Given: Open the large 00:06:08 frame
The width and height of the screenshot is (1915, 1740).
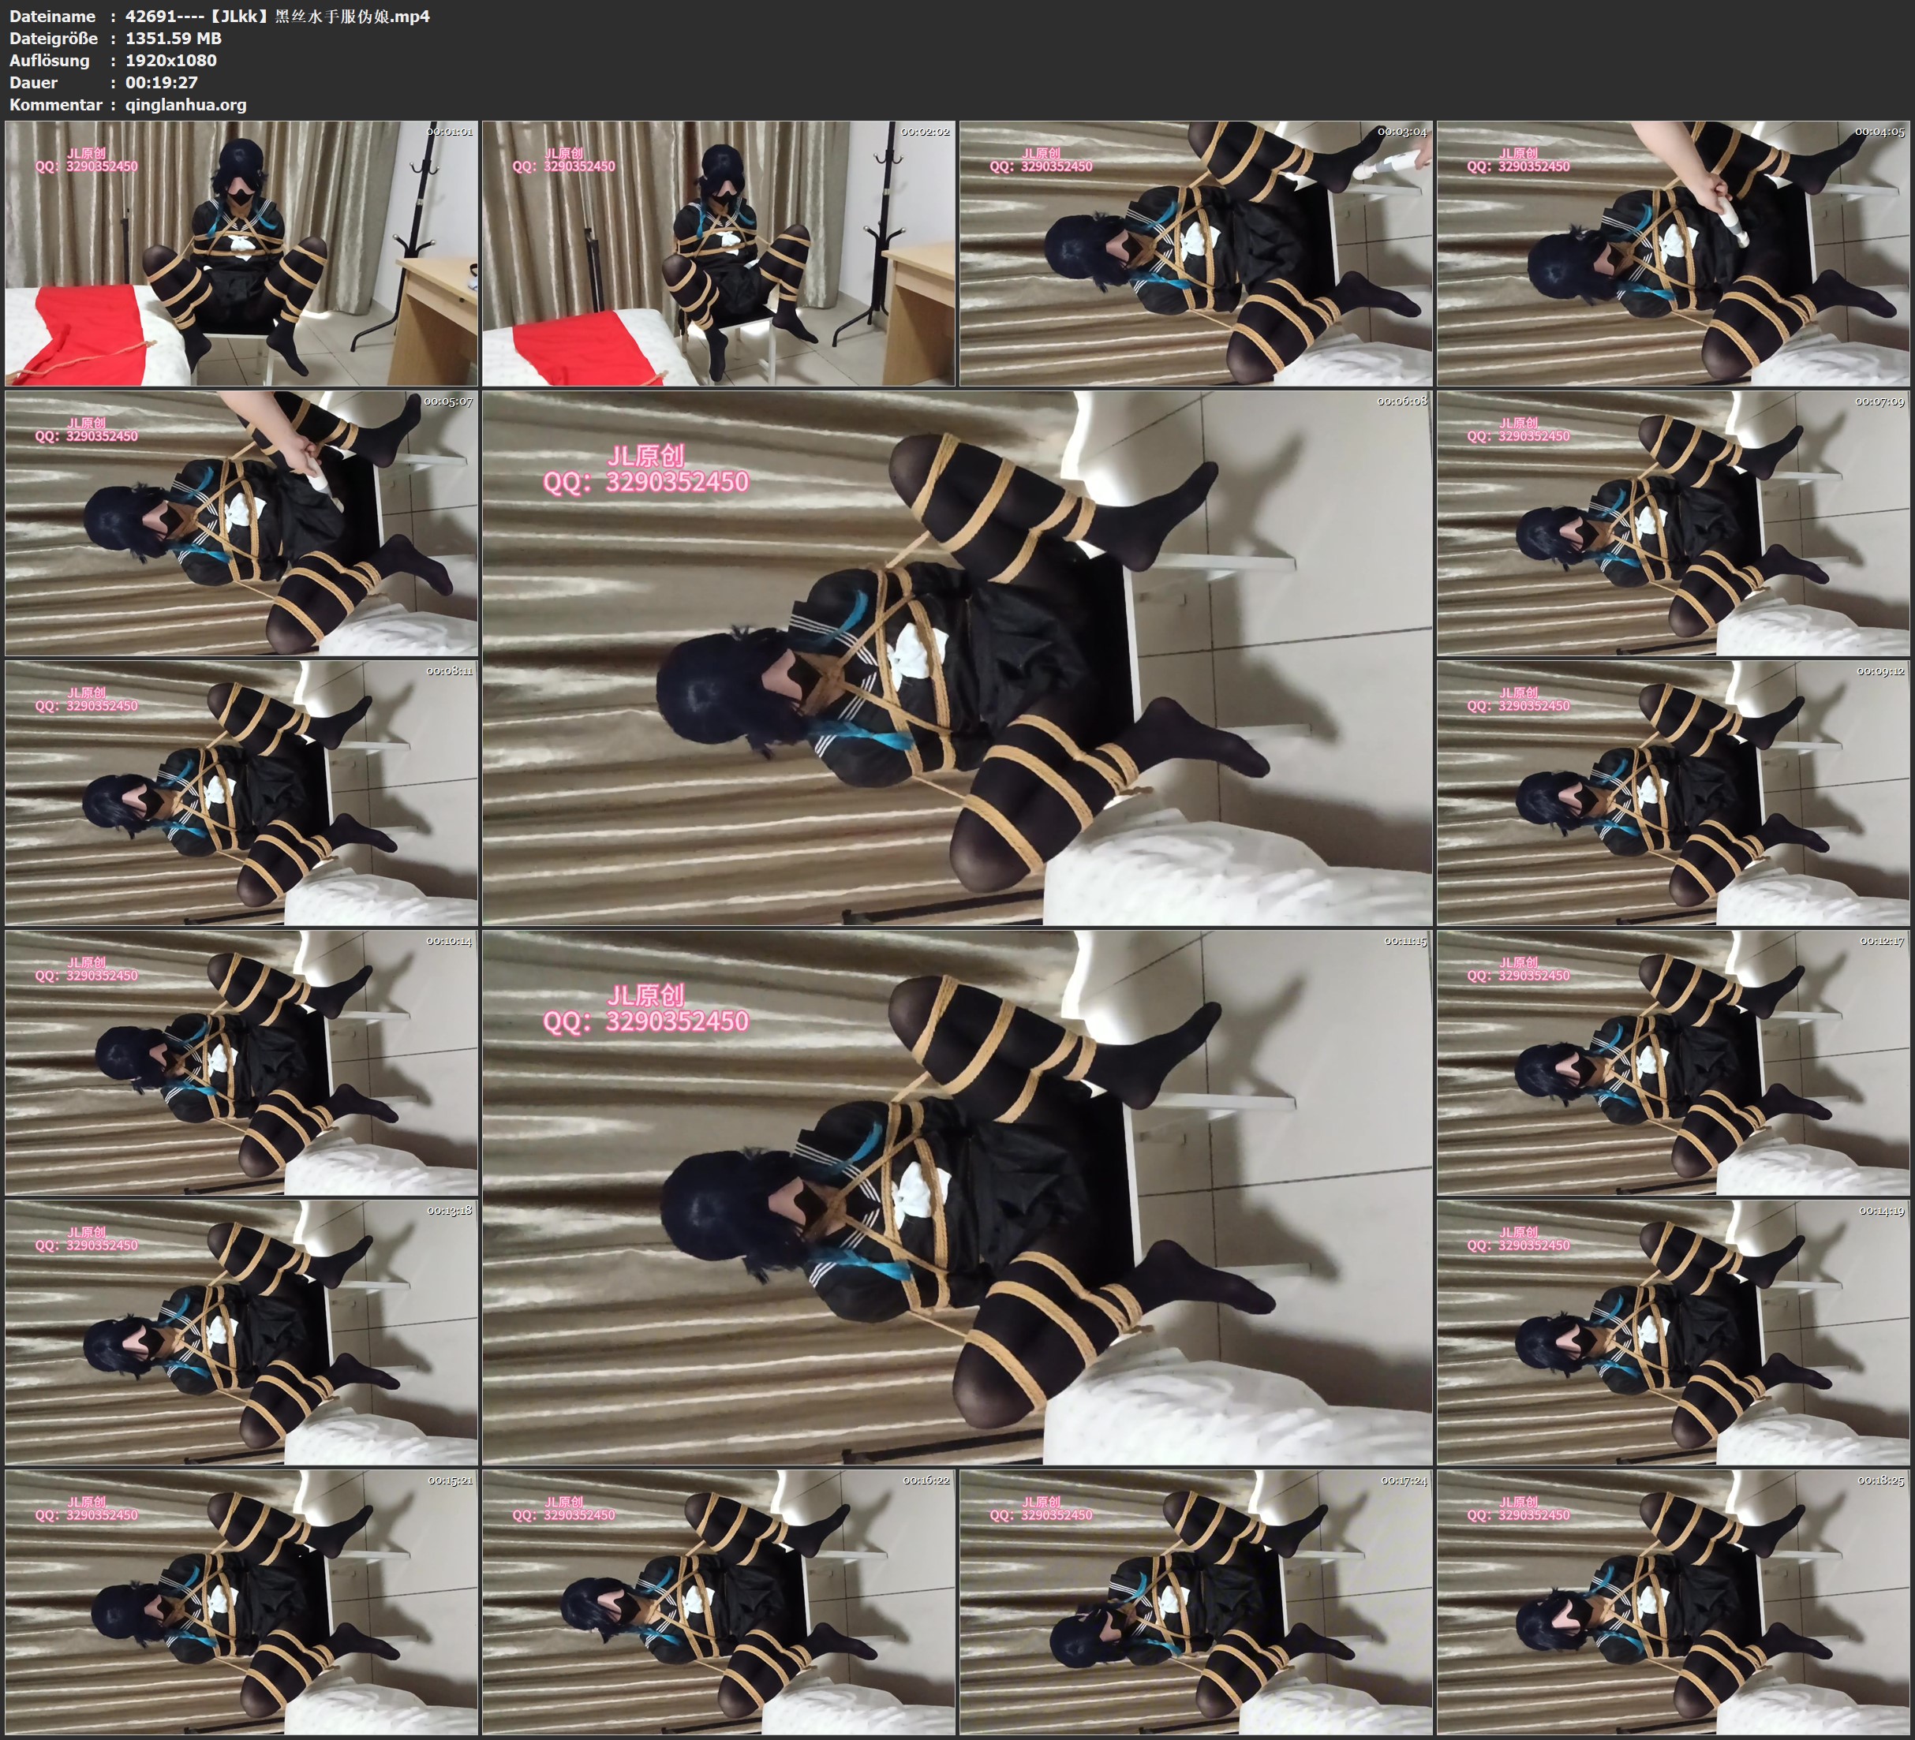Looking at the screenshot, I should coord(956,657).
